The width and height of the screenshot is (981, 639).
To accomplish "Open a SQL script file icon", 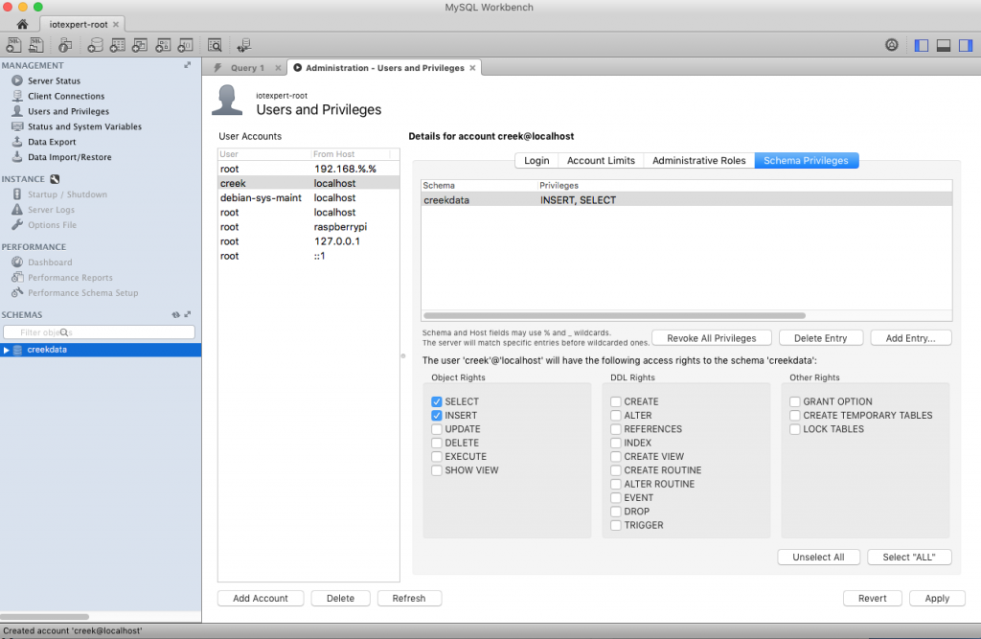I will point(36,45).
